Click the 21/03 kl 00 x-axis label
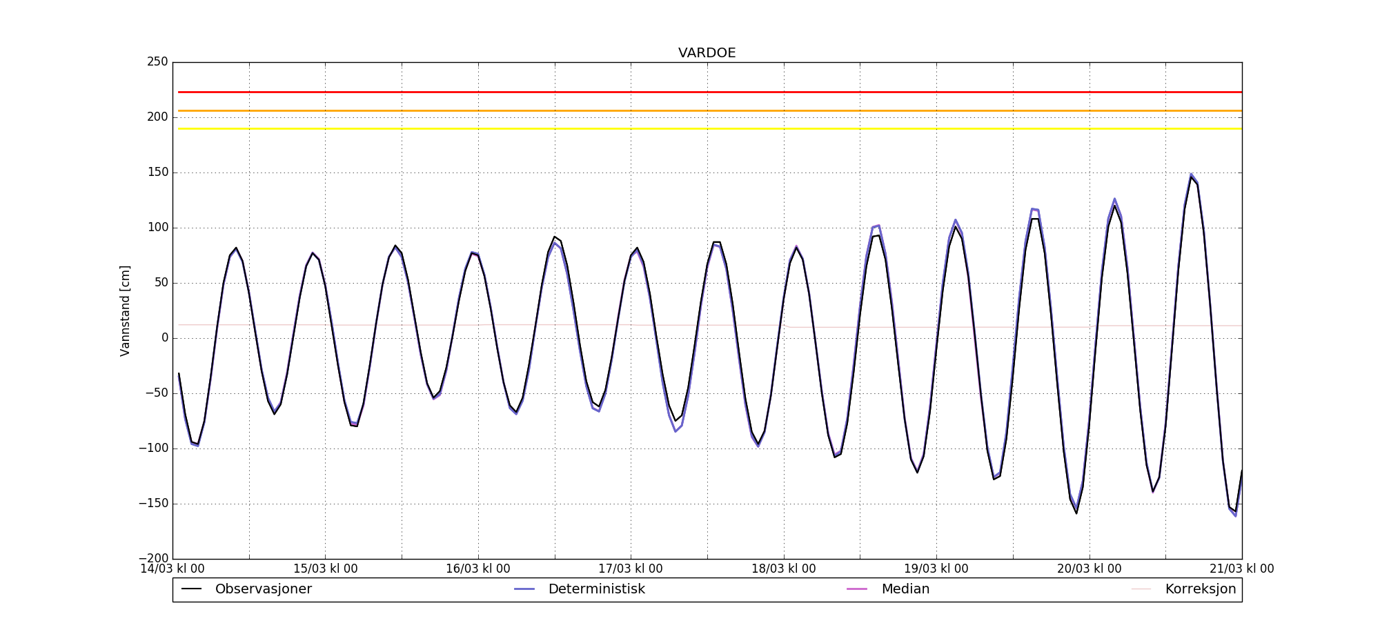 click(1241, 569)
